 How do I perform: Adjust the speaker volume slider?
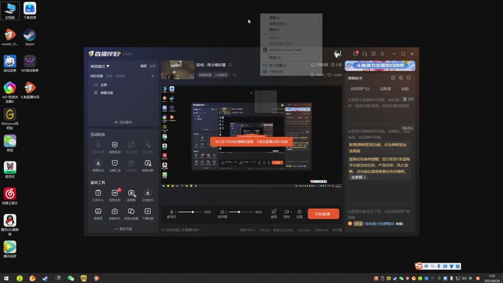(240, 212)
